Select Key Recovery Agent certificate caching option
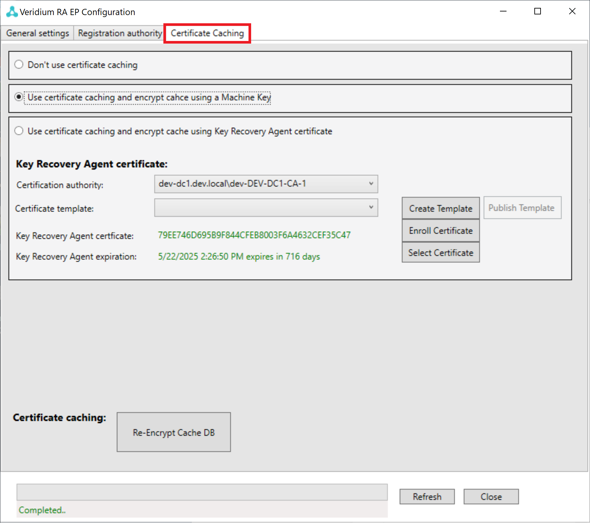Image resolution: width=590 pixels, height=523 pixels. click(19, 131)
